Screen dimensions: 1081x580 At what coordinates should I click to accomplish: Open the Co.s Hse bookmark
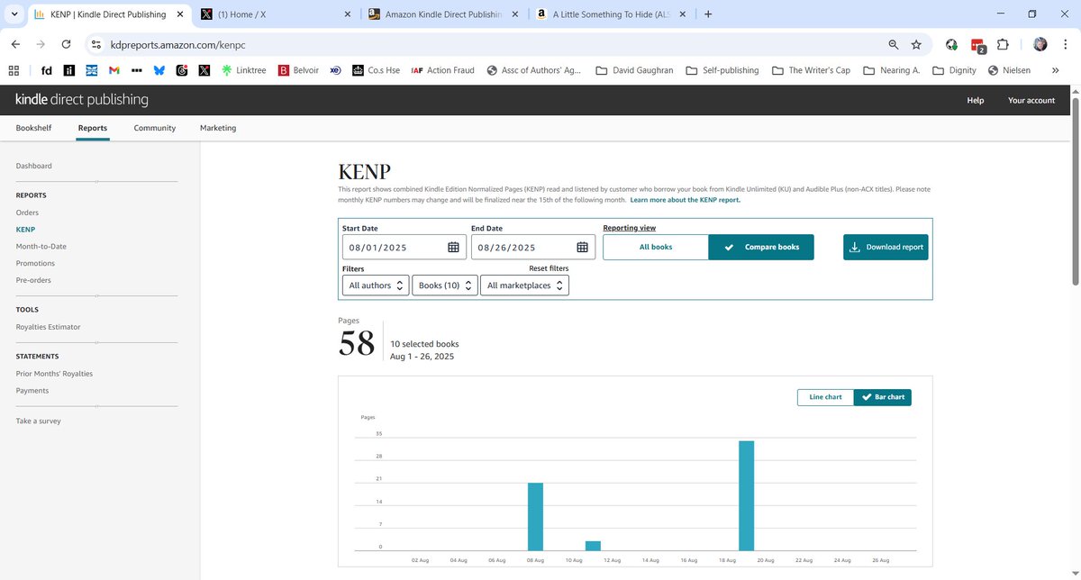click(377, 69)
